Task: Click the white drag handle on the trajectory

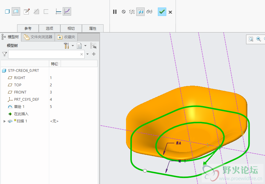Action: point(145,171)
